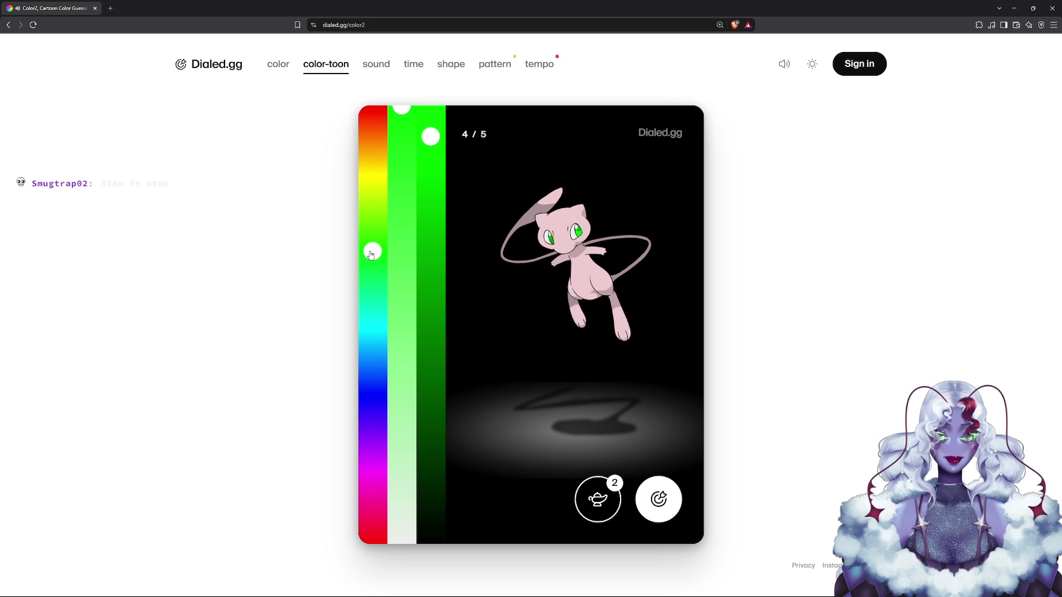
Task: Reload the page in the browser toolbar
Action: (x=33, y=25)
